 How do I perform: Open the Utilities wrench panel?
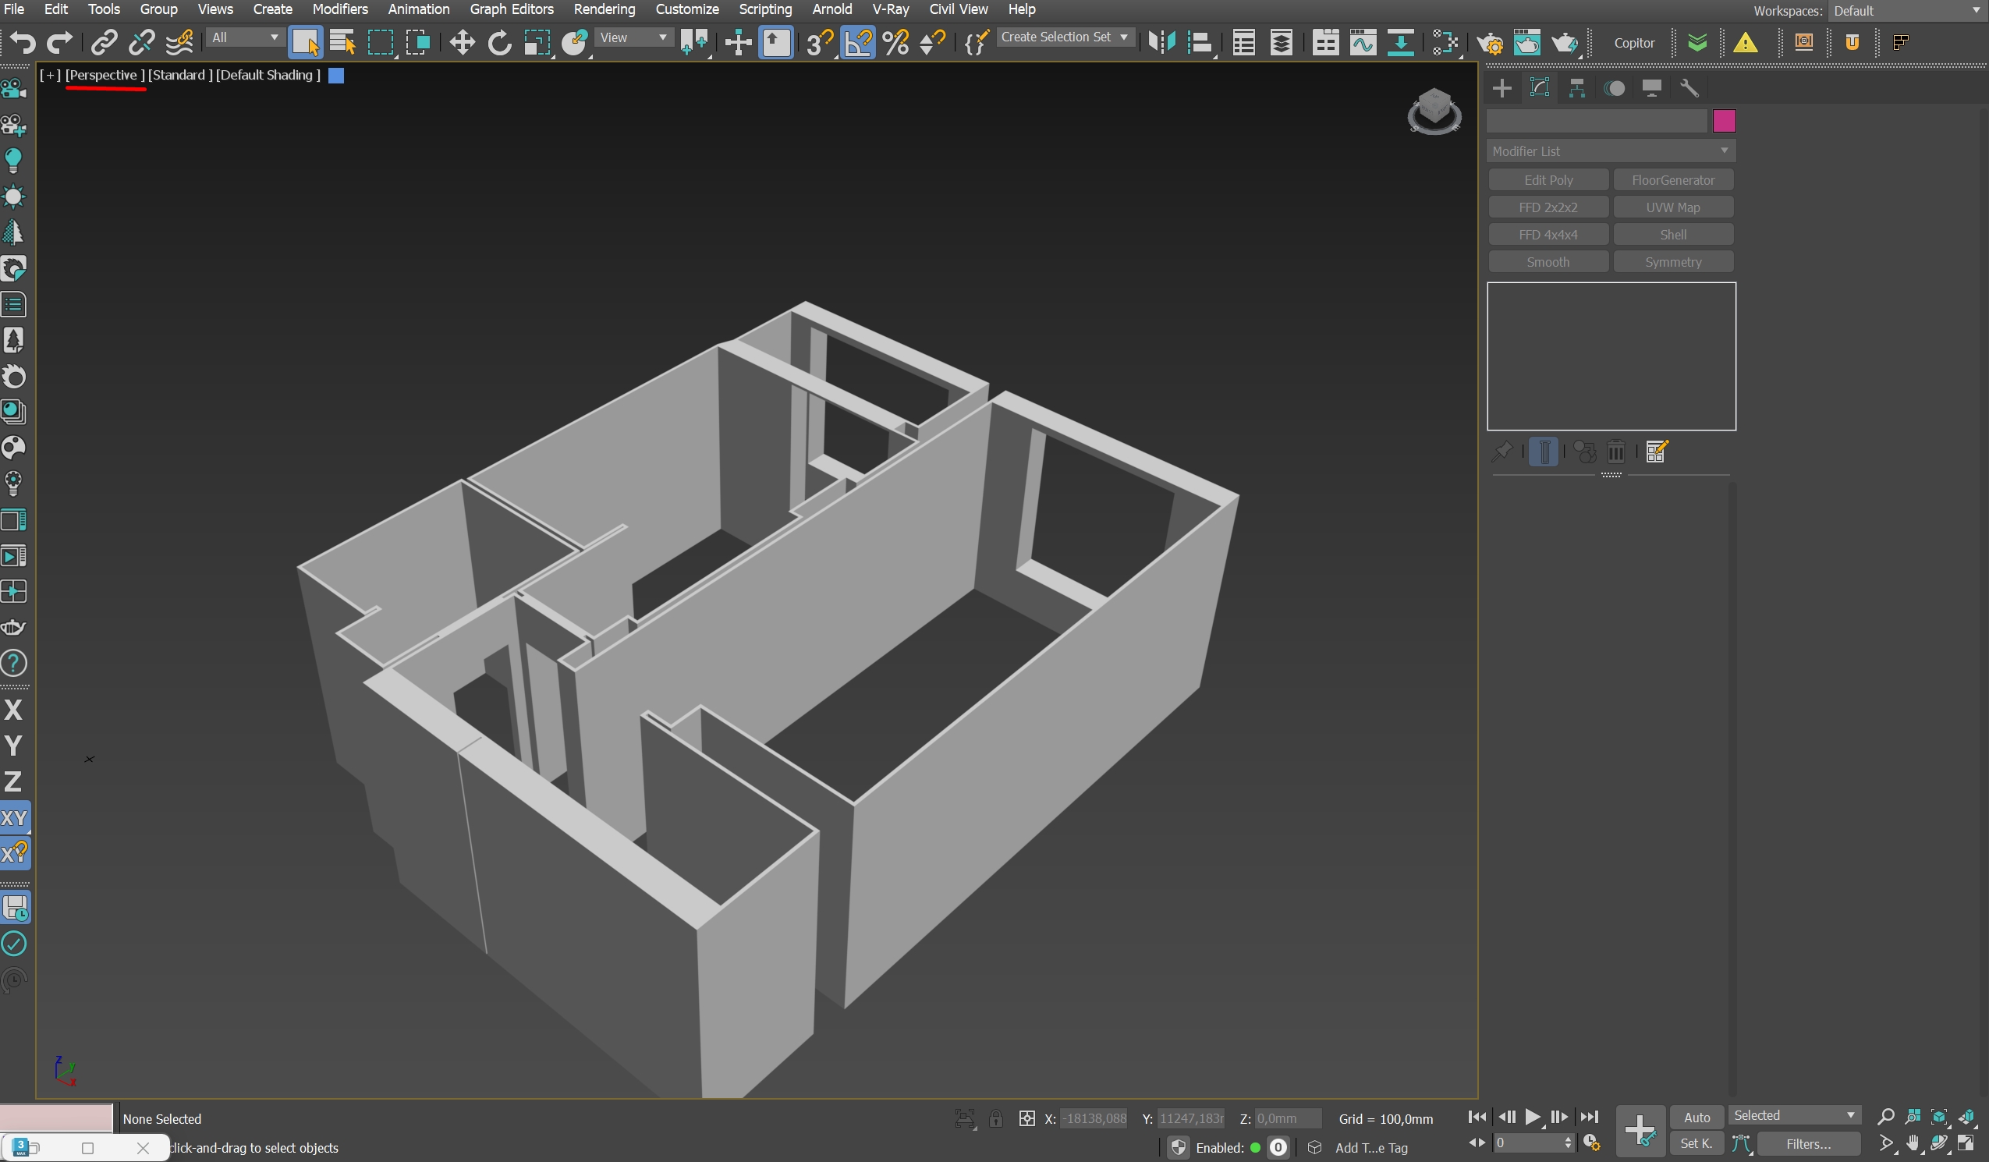click(x=1689, y=87)
